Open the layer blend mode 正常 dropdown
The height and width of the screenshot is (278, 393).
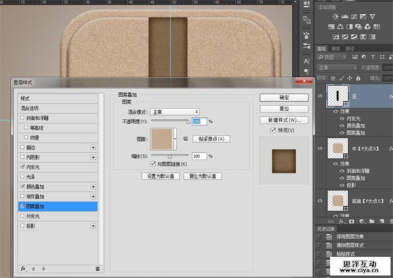(337, 67)
